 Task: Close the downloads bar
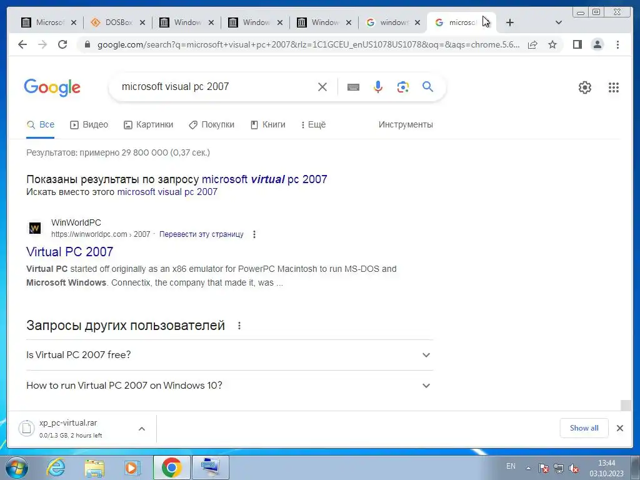(620, 428)
